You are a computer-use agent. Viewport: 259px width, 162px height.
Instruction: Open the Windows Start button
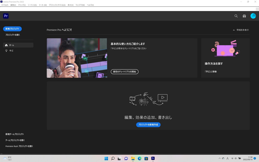[106, 158]
